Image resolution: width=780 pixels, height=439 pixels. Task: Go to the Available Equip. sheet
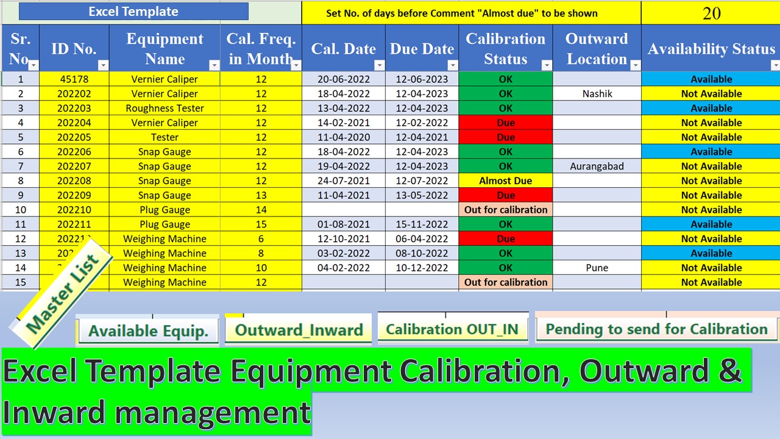coord(148,330)
